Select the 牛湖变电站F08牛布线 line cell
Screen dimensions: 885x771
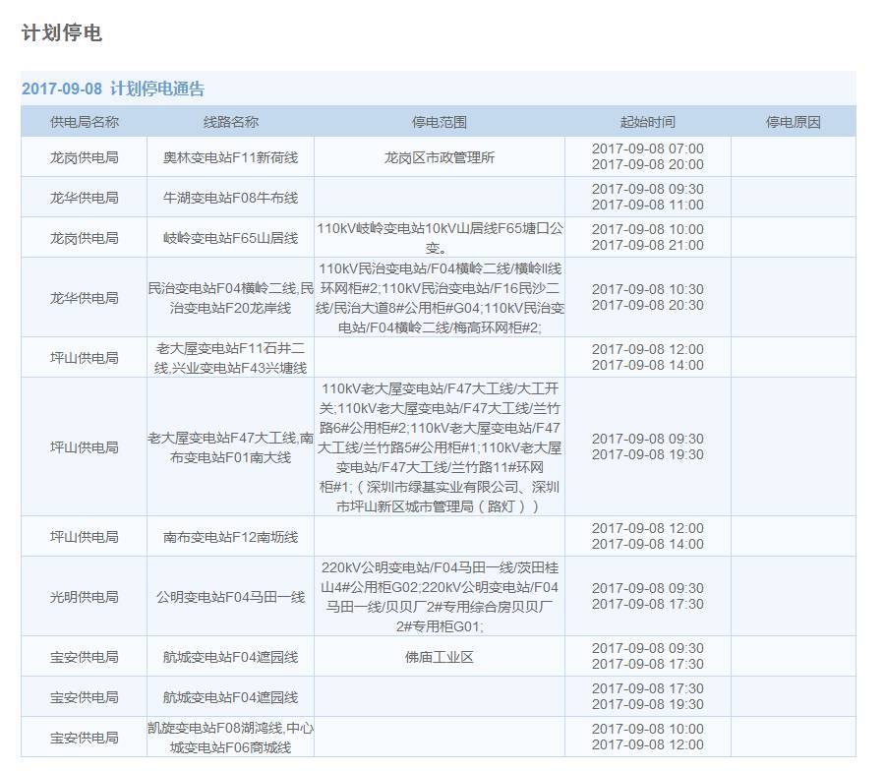coord(231,198)
